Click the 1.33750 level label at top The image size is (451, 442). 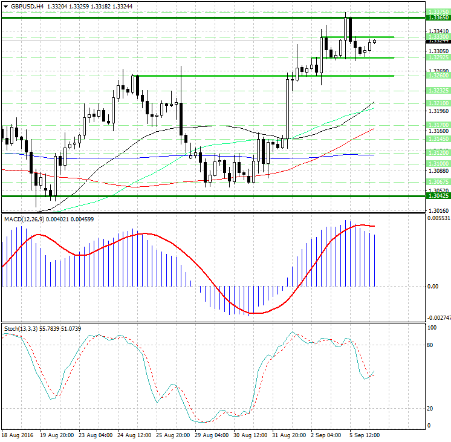tap(437, 11)
